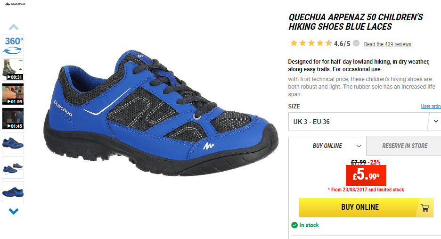Viewport: 441px width, 239px height.
Task: Select the thumbnail showing two shoes
Action: (x=13, y=168)
